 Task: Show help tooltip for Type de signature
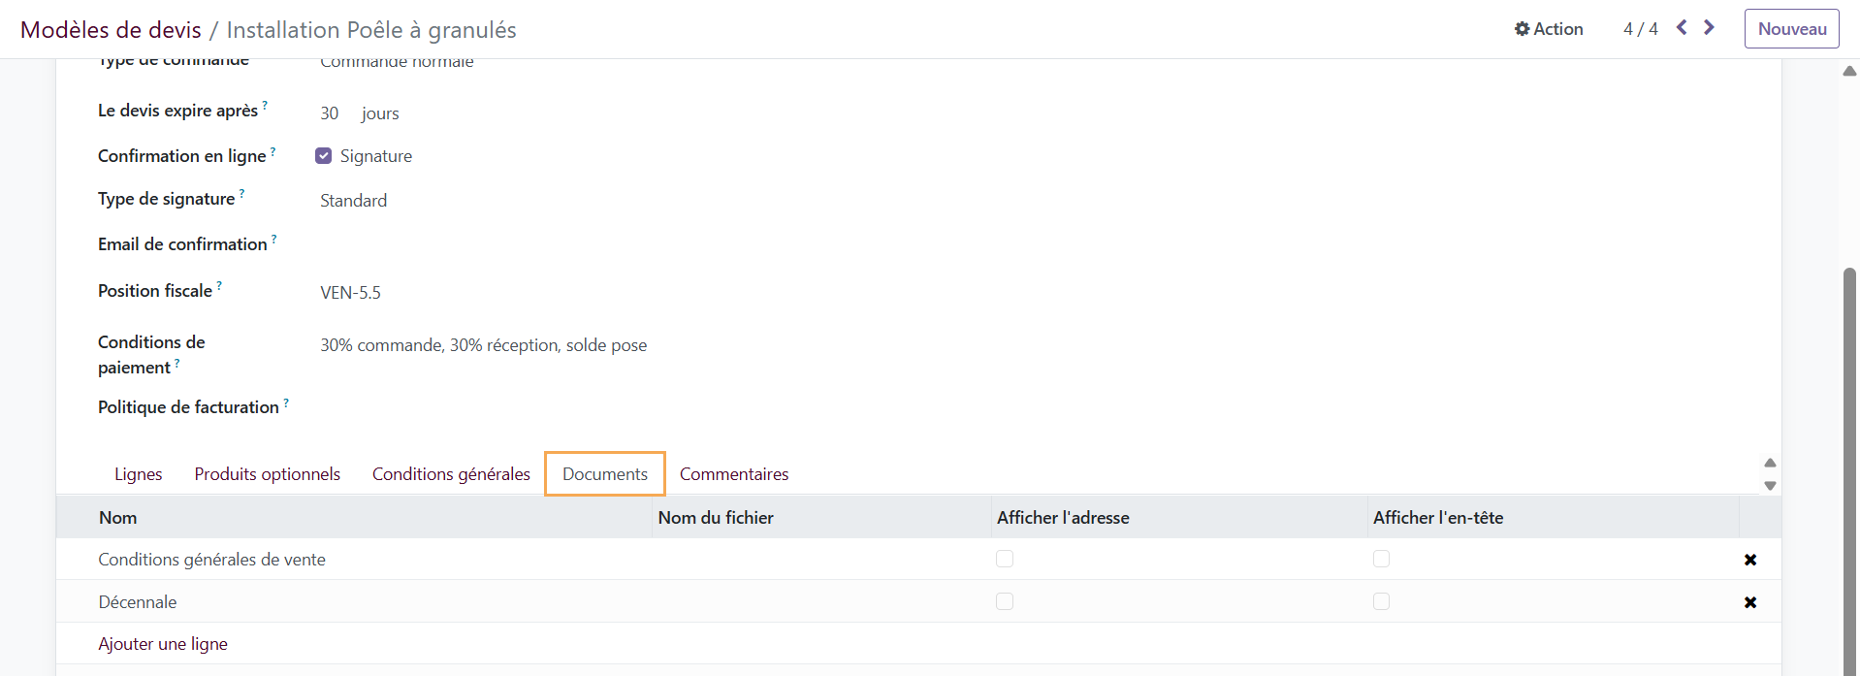241,194
